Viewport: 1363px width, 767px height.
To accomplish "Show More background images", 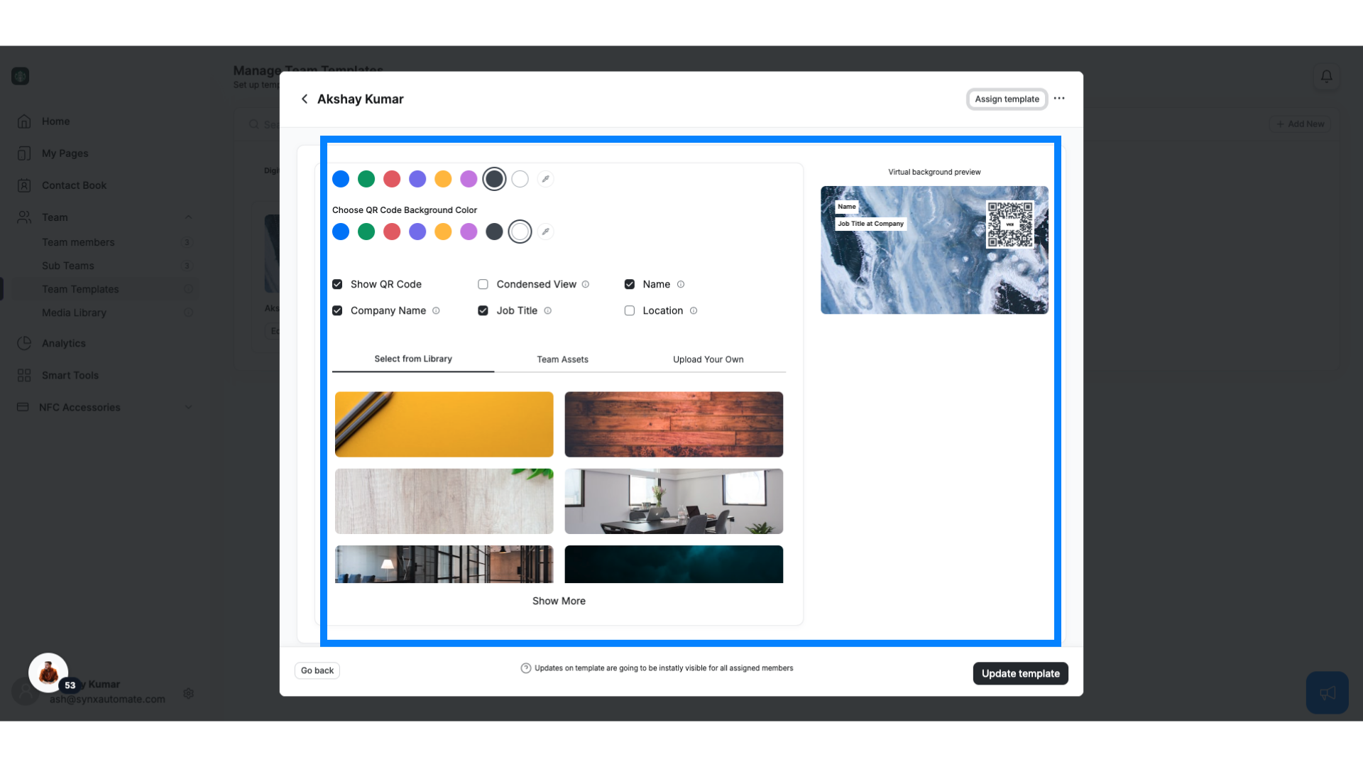I will click(559, 600).
